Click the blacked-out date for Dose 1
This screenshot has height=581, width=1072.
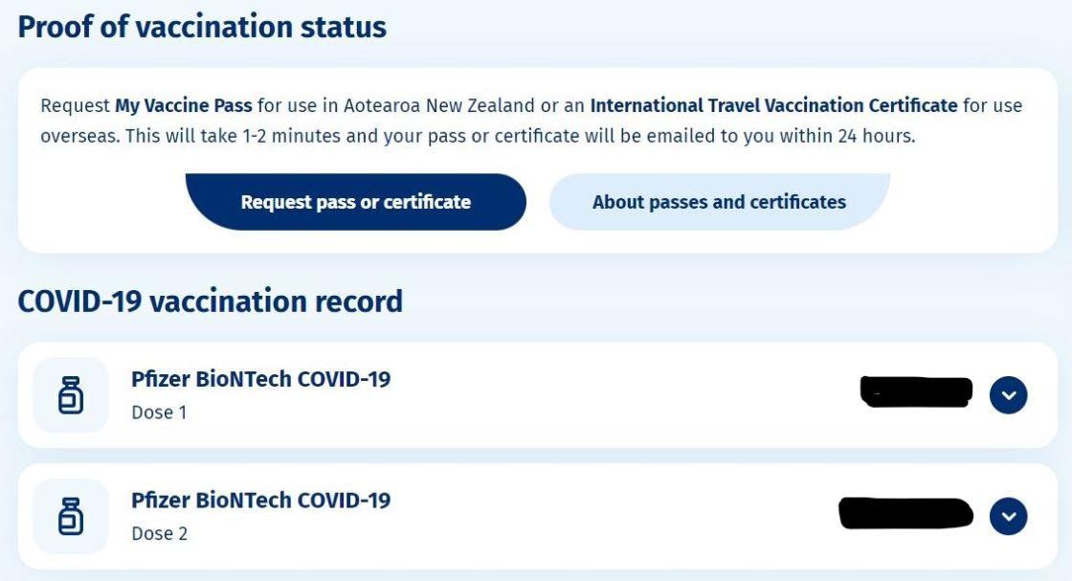pyautogui.click(x=916, y=391)
